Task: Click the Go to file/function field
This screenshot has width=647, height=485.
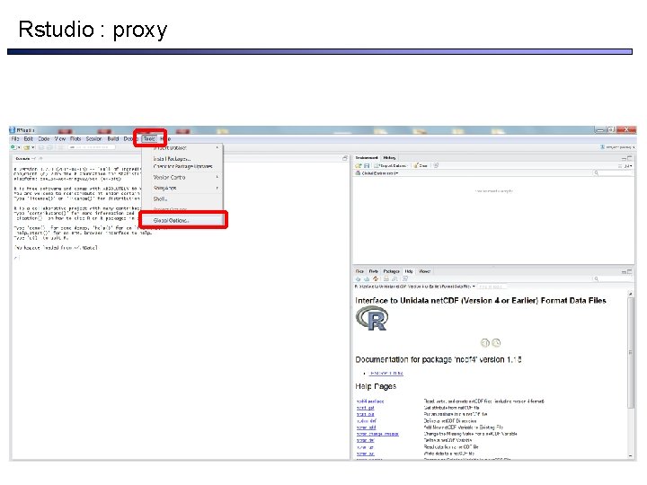Action: [x=92, y=147]
